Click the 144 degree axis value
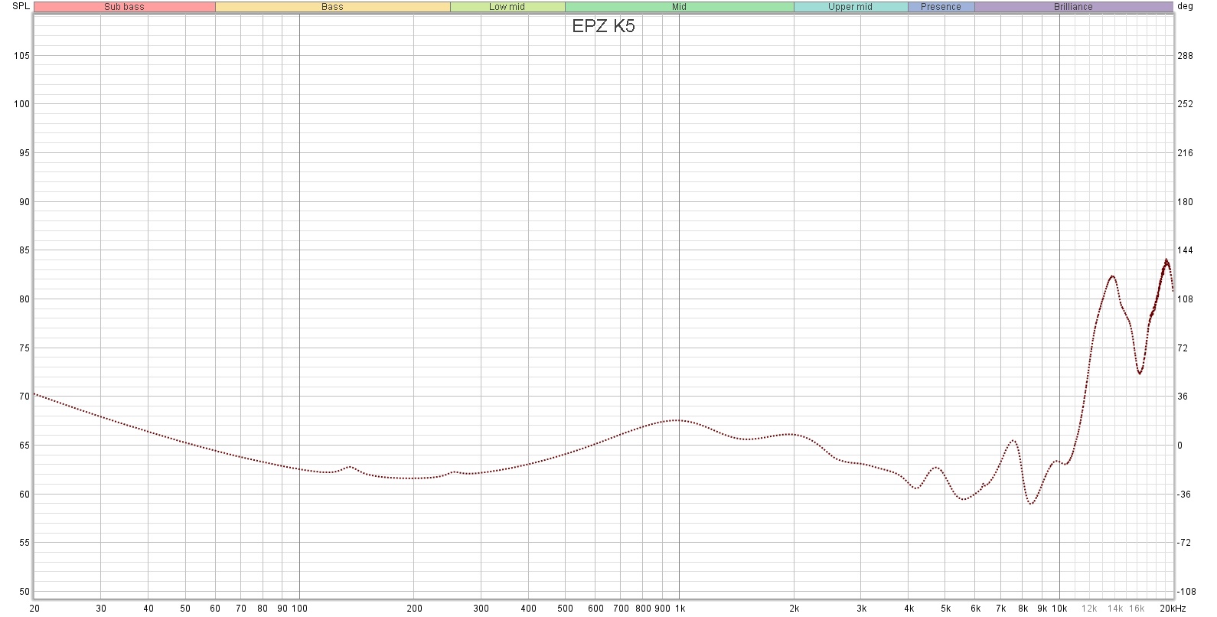Screen dimensions: 1217x617 (1185, 250)
